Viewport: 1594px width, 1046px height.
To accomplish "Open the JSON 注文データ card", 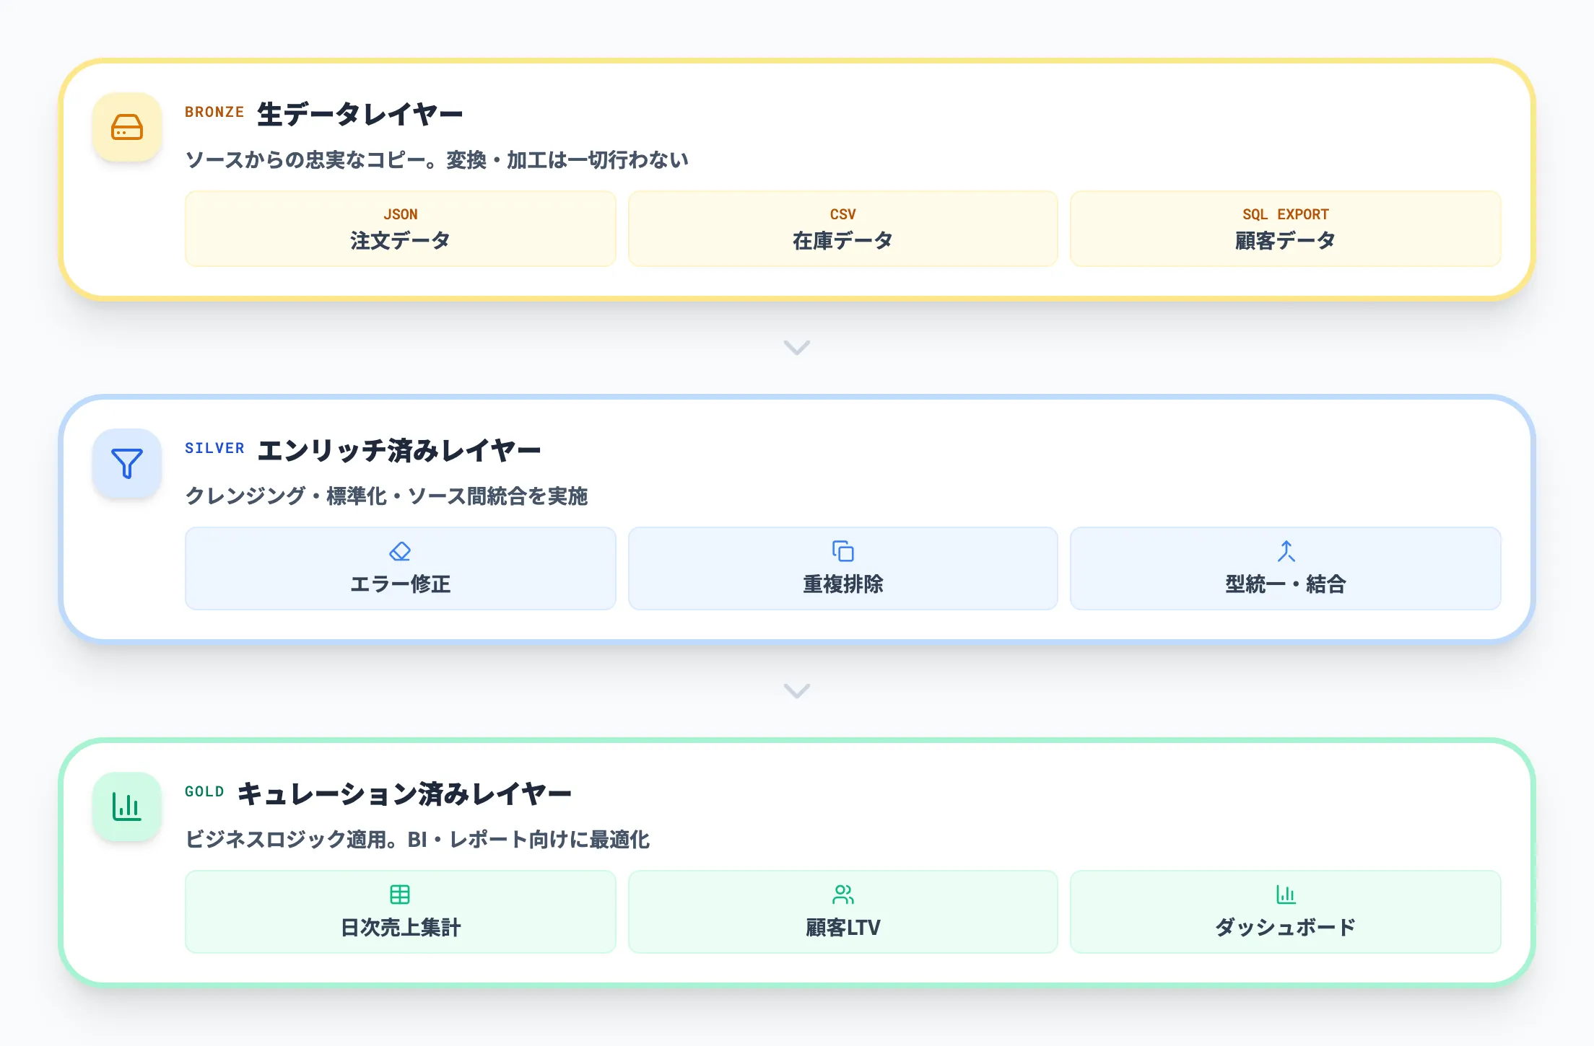I will [x=400, y=229].
